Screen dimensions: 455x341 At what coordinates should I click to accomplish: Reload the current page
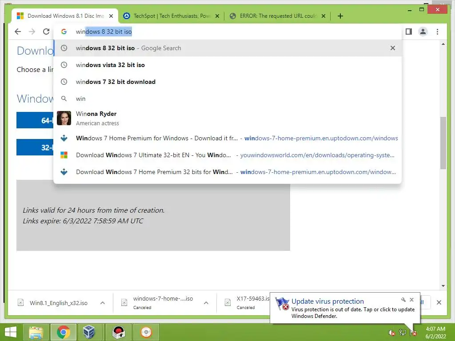pos(46,32)
